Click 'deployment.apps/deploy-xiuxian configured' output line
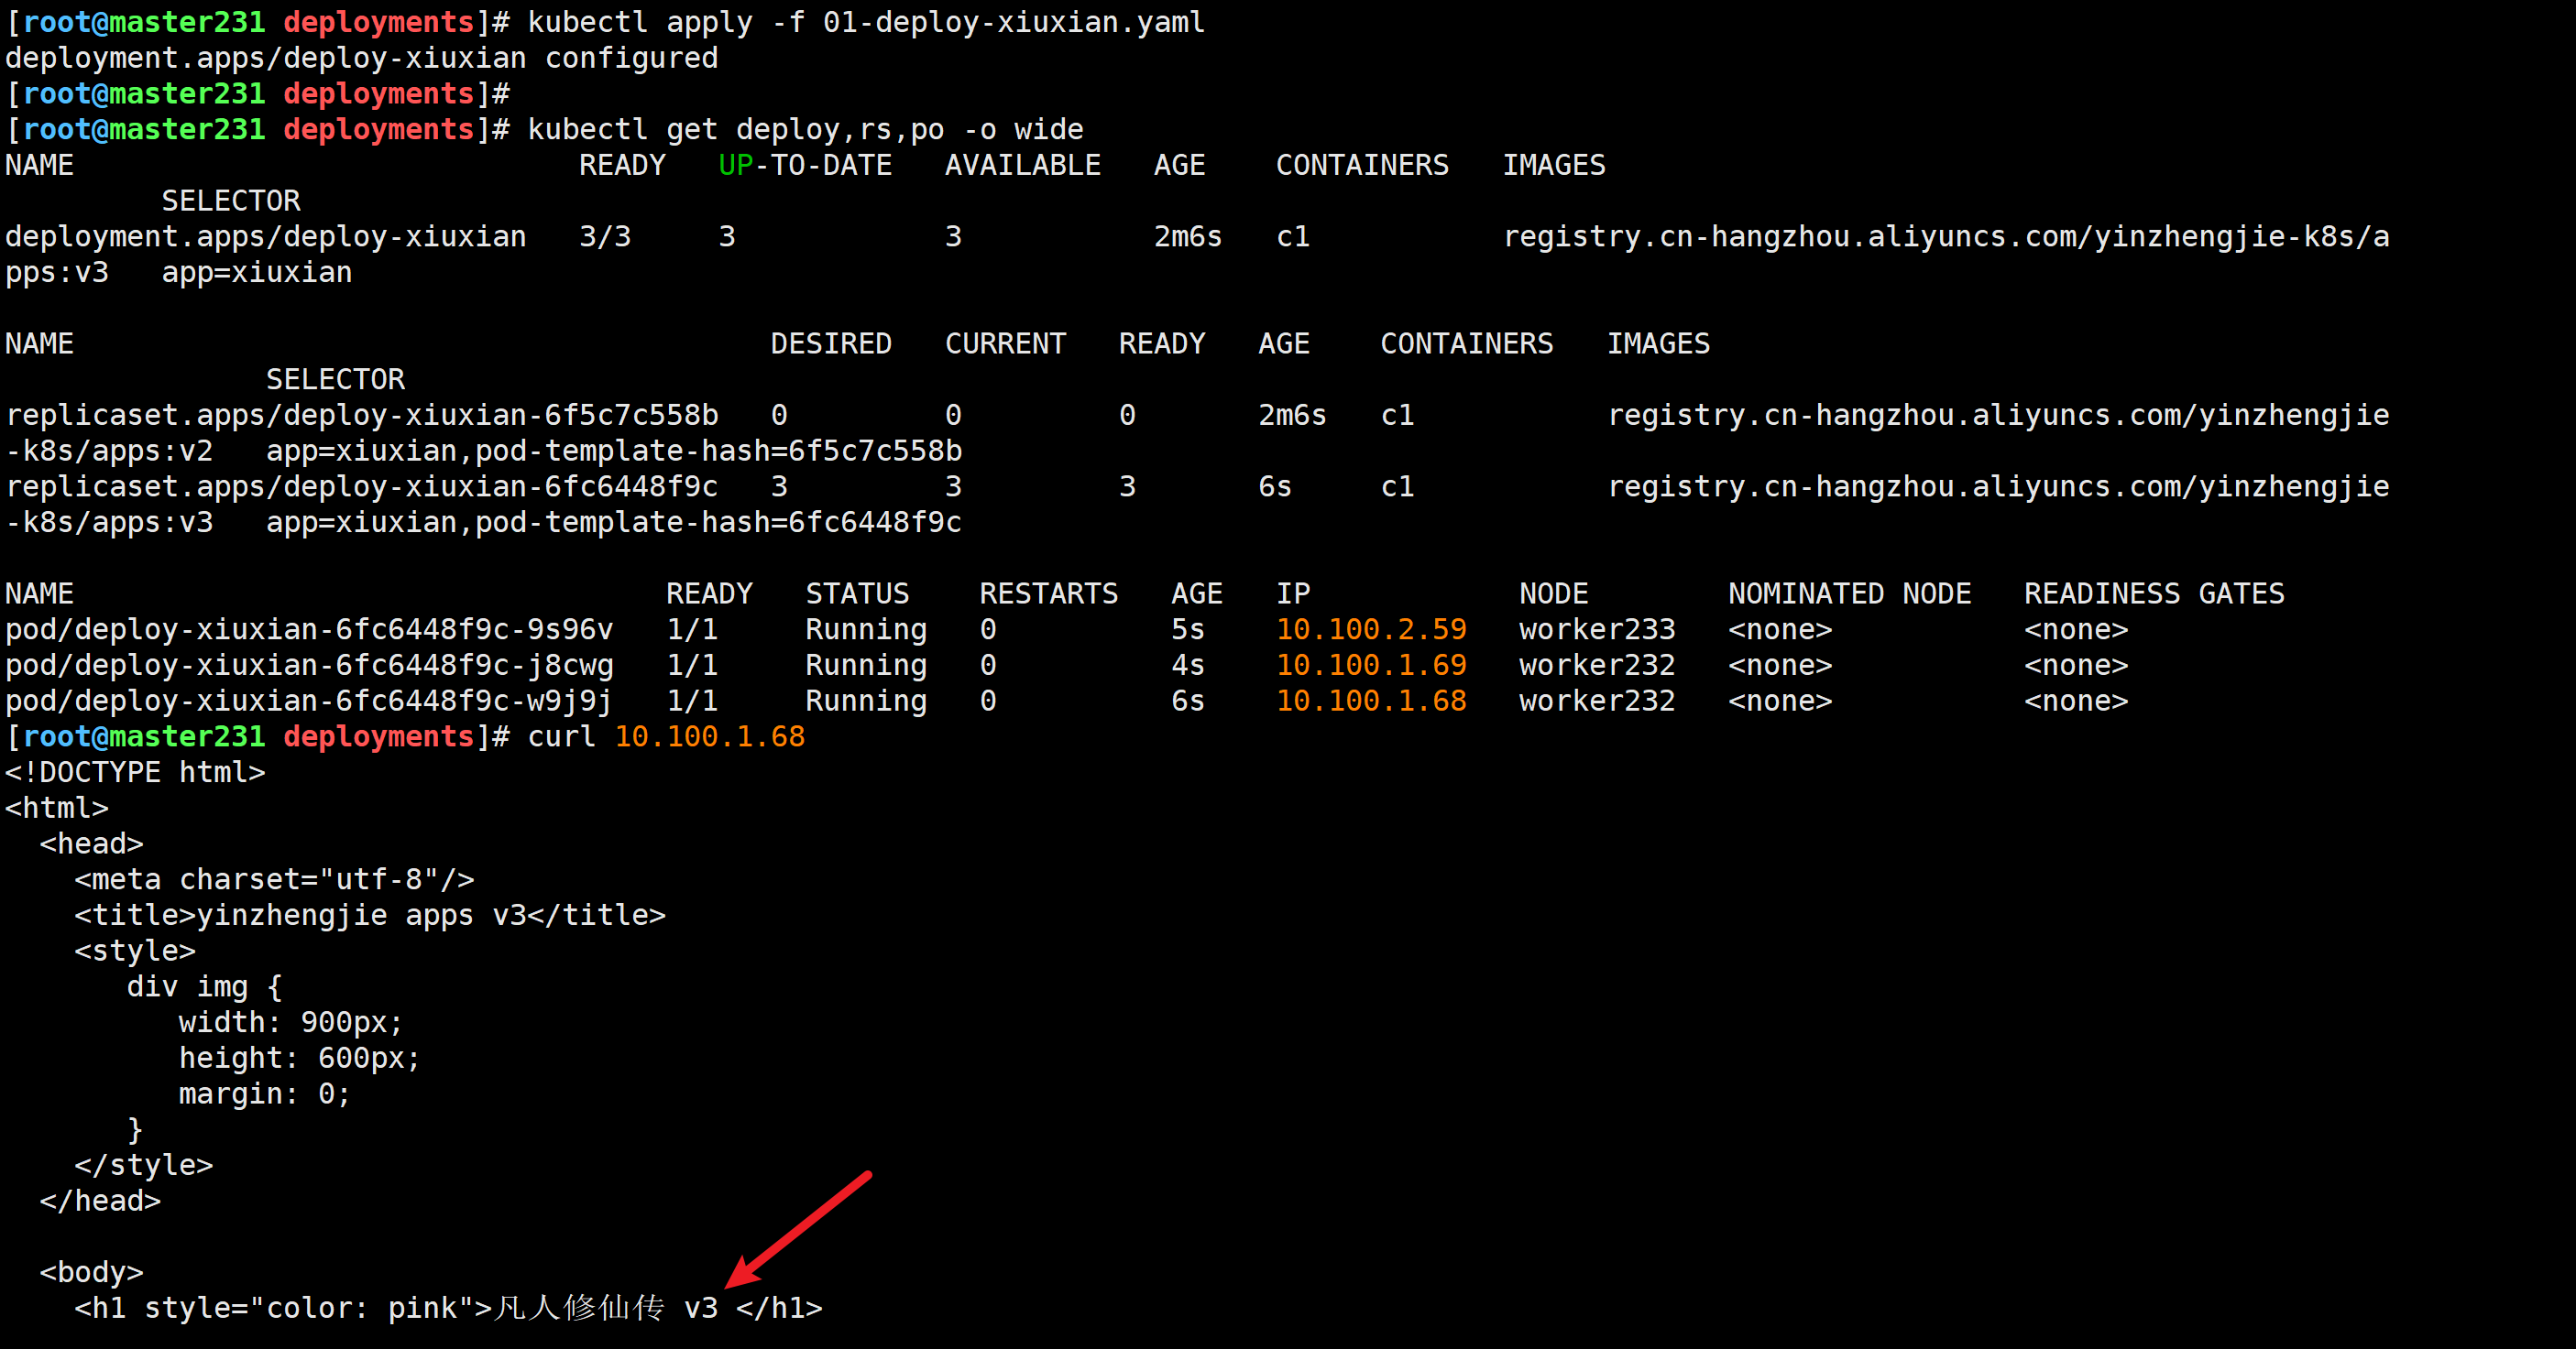Image resolution: width=2576 pixels, height=1349 pixels. click(x=361, y=58)
